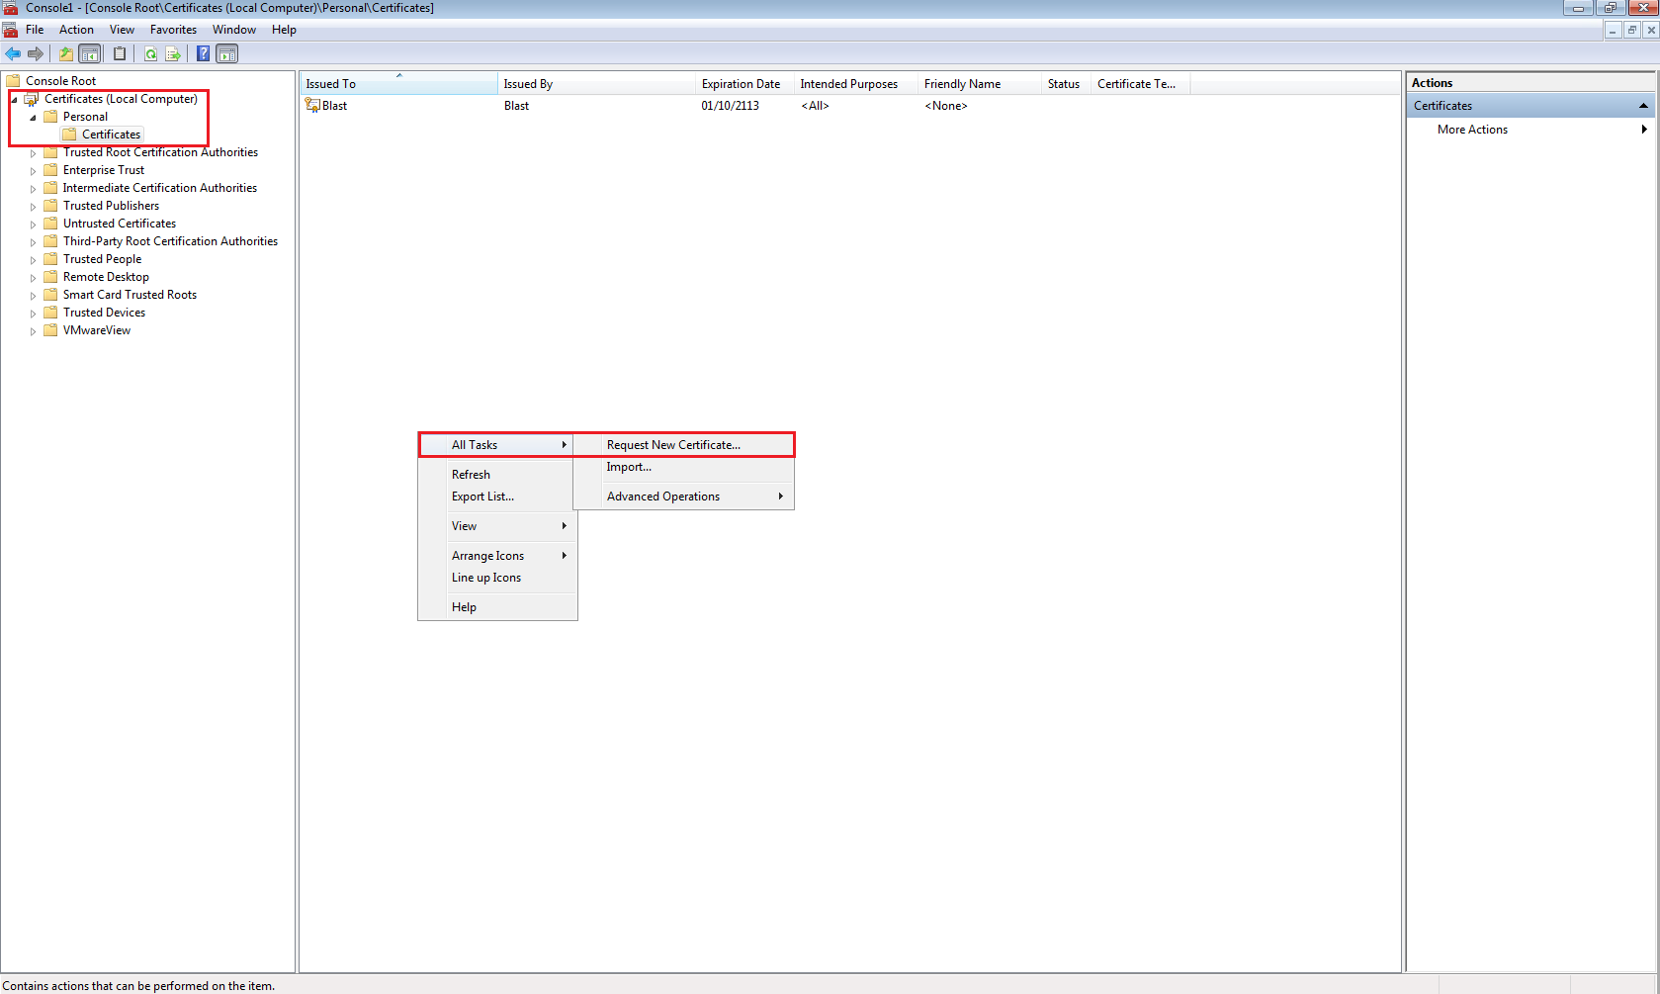Toggle Show/Hide Action Pane button
1660x994 pixels.
pos(227,53)
